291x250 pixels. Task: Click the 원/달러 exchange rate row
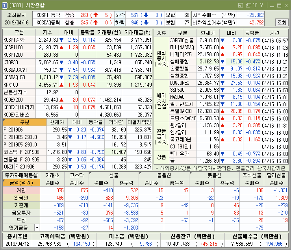click(x=229, y=125)
